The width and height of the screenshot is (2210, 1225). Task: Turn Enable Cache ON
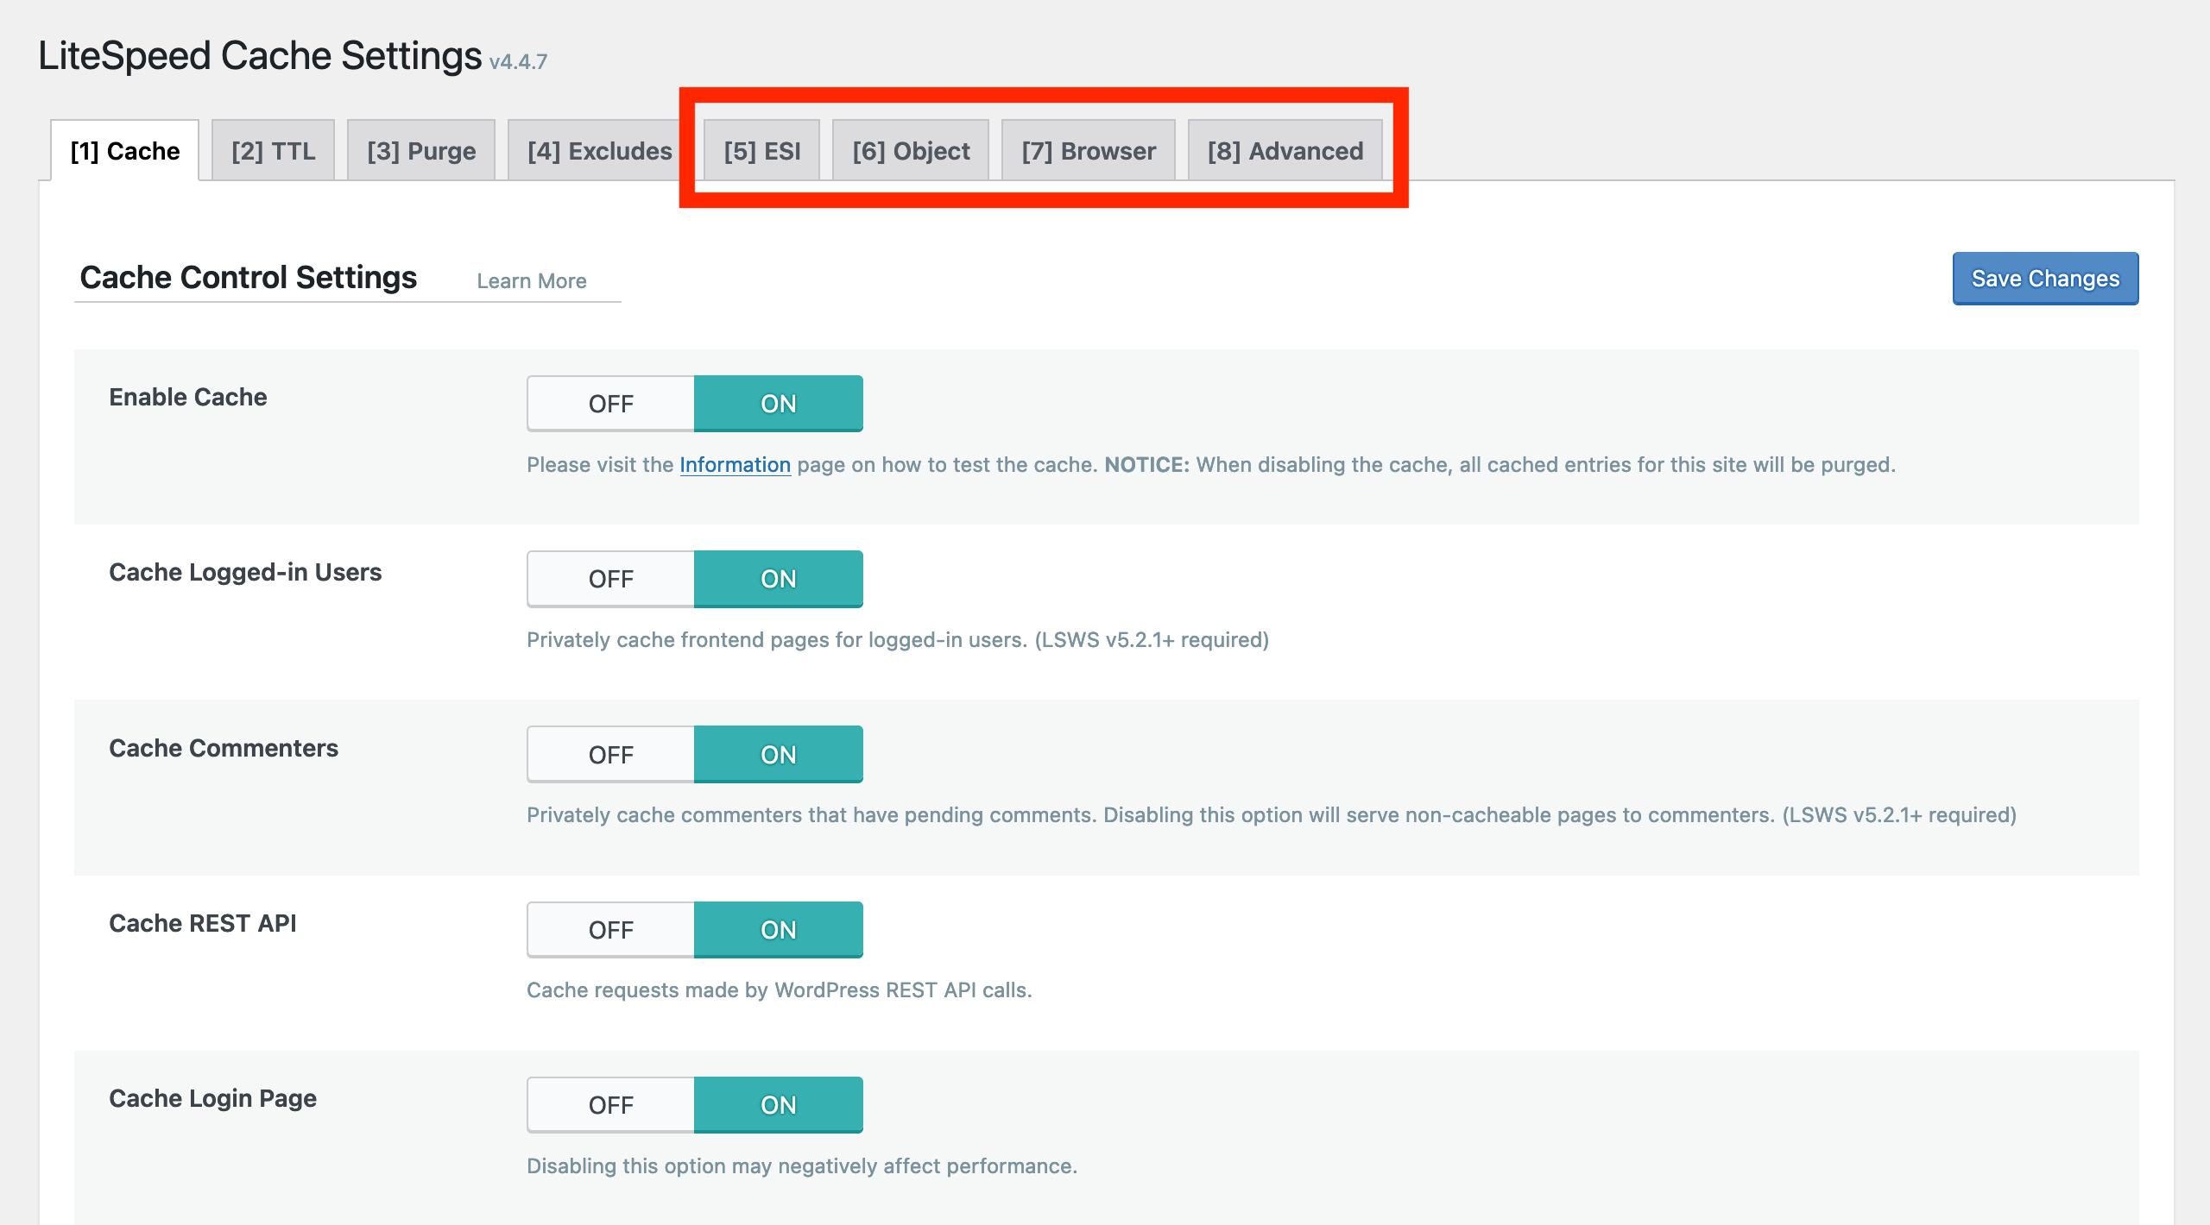[779, 404]
